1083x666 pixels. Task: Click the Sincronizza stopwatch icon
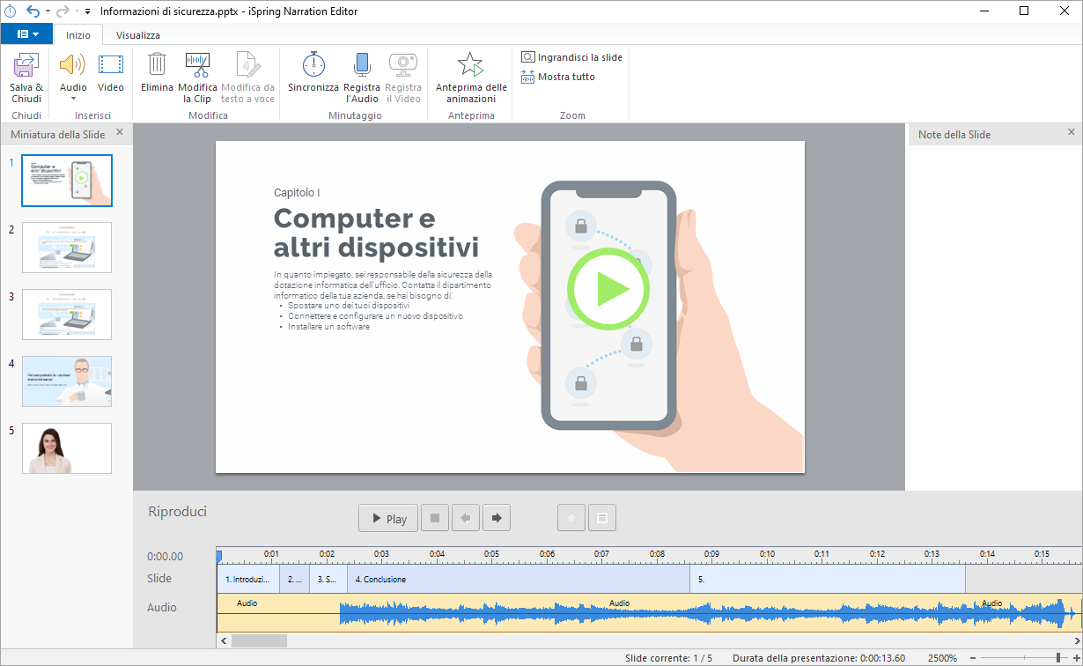tap(313, 66)
